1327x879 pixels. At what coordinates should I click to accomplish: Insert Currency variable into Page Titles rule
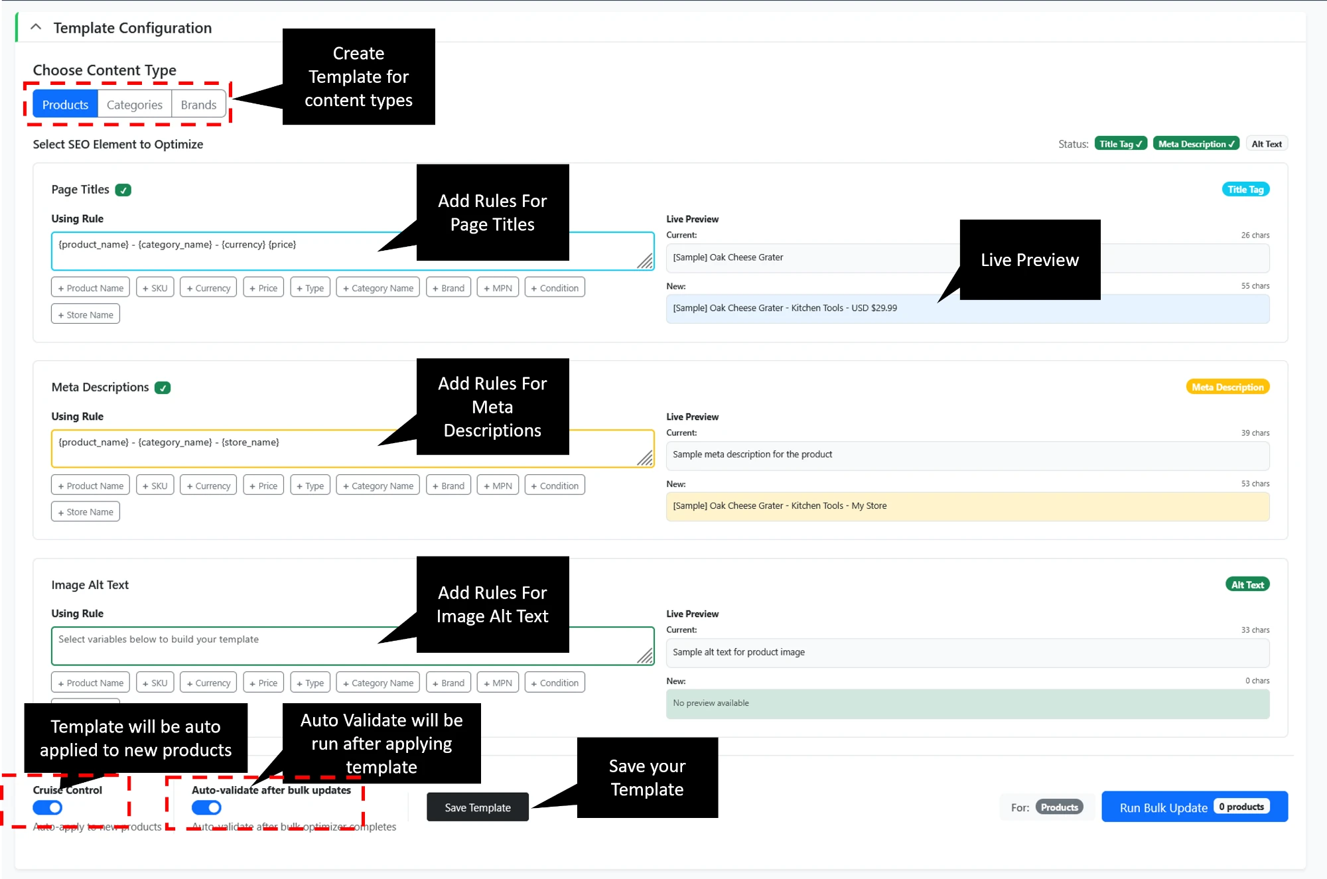pos(208,287)
